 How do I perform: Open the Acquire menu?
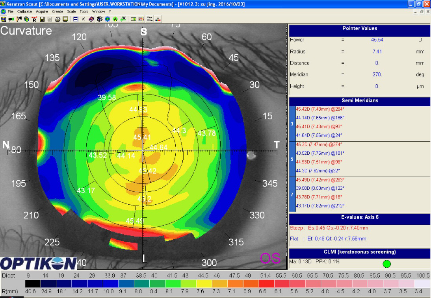tap(42, 11)
